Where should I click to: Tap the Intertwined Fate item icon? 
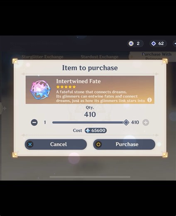[x=40, y=90]
